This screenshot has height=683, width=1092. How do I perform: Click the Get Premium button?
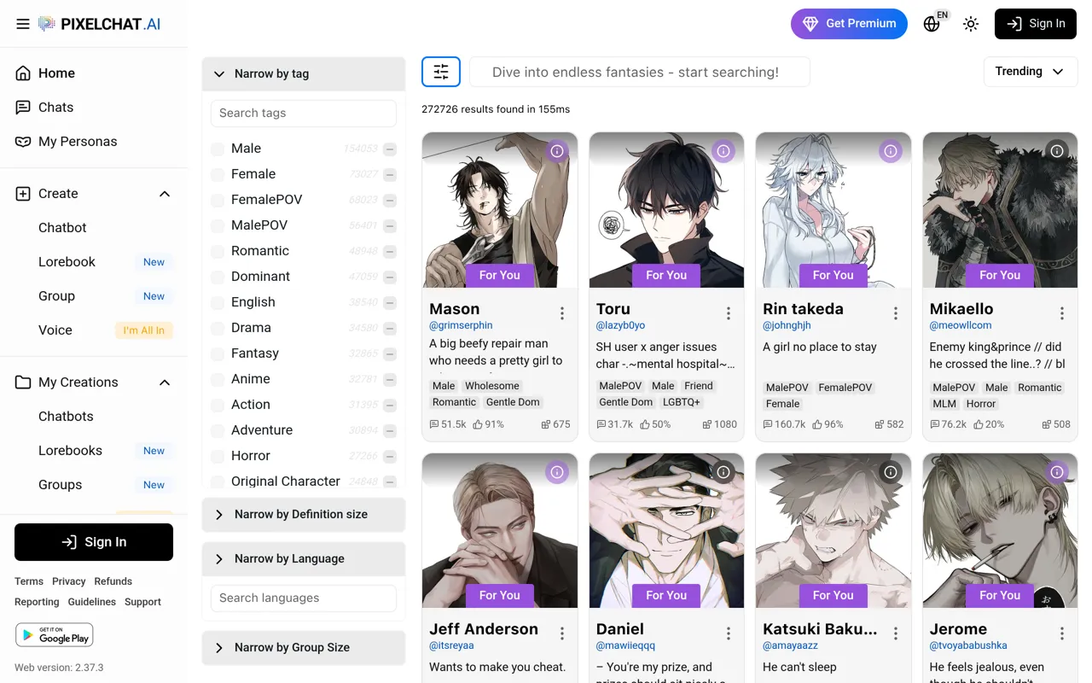pyautogui.click(x=849, y=24)
